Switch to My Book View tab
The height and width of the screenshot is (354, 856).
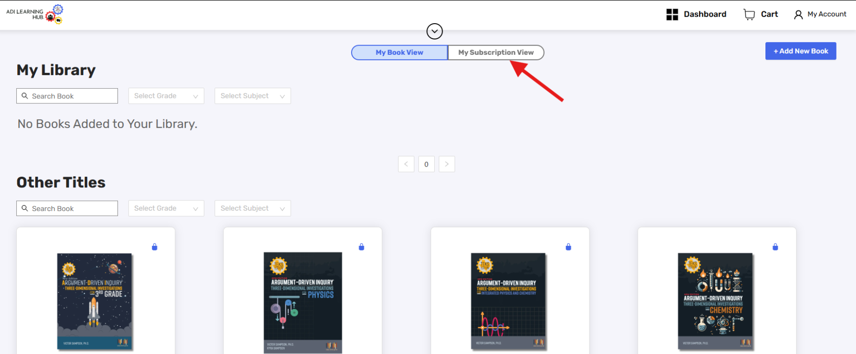[x=399, y=52]
